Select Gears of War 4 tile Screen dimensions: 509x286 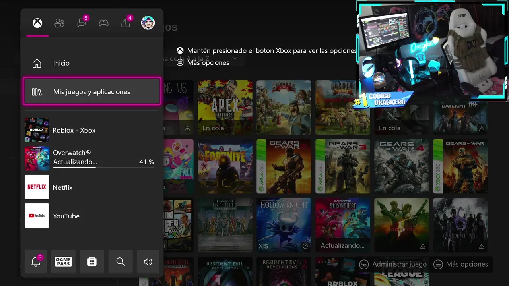tap(402, 166)
